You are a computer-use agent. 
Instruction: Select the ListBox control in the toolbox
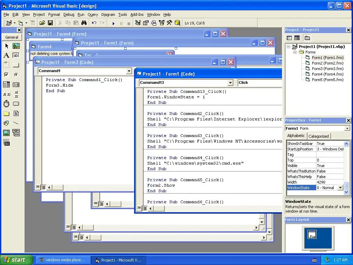tap(16, 85)
